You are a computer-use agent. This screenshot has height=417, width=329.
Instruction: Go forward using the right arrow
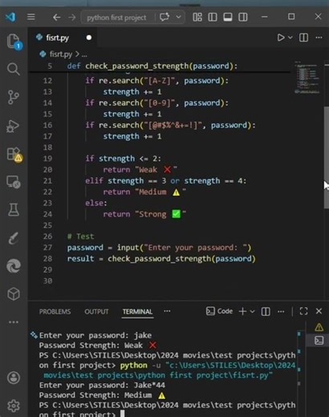click(71, 18)
